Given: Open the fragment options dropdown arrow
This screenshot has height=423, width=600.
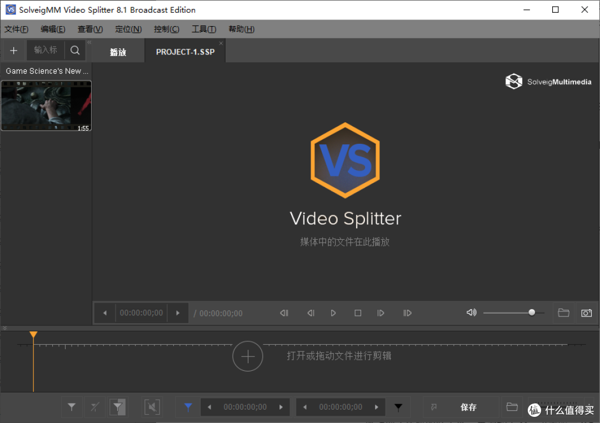Looking at the screenshot, I should click(x=399, y=407).
